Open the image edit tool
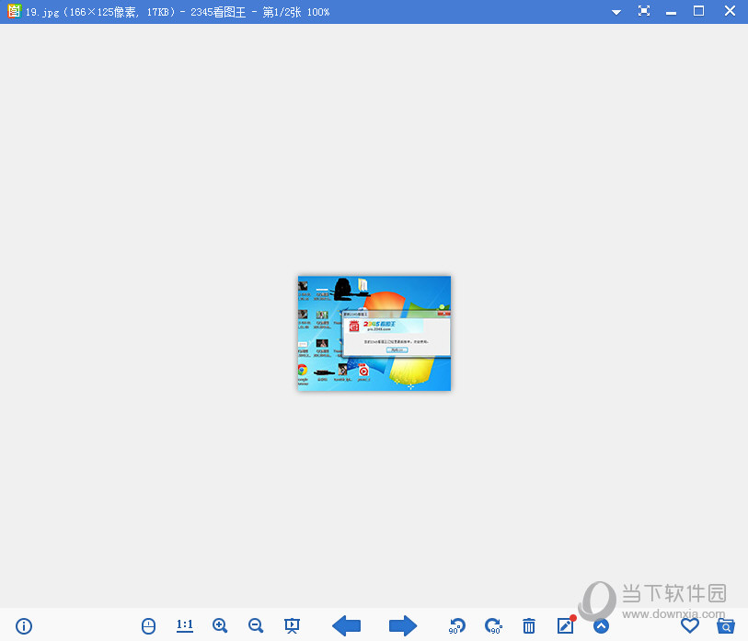Screen dimensions: 748x641 click(x=565, y=626)
